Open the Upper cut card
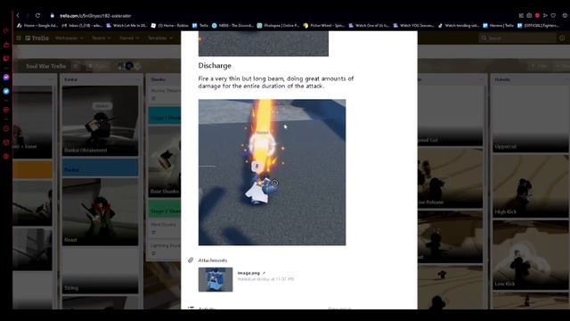Image resolution: width=570 pixels, height=321 pixels. coord(531,119)
